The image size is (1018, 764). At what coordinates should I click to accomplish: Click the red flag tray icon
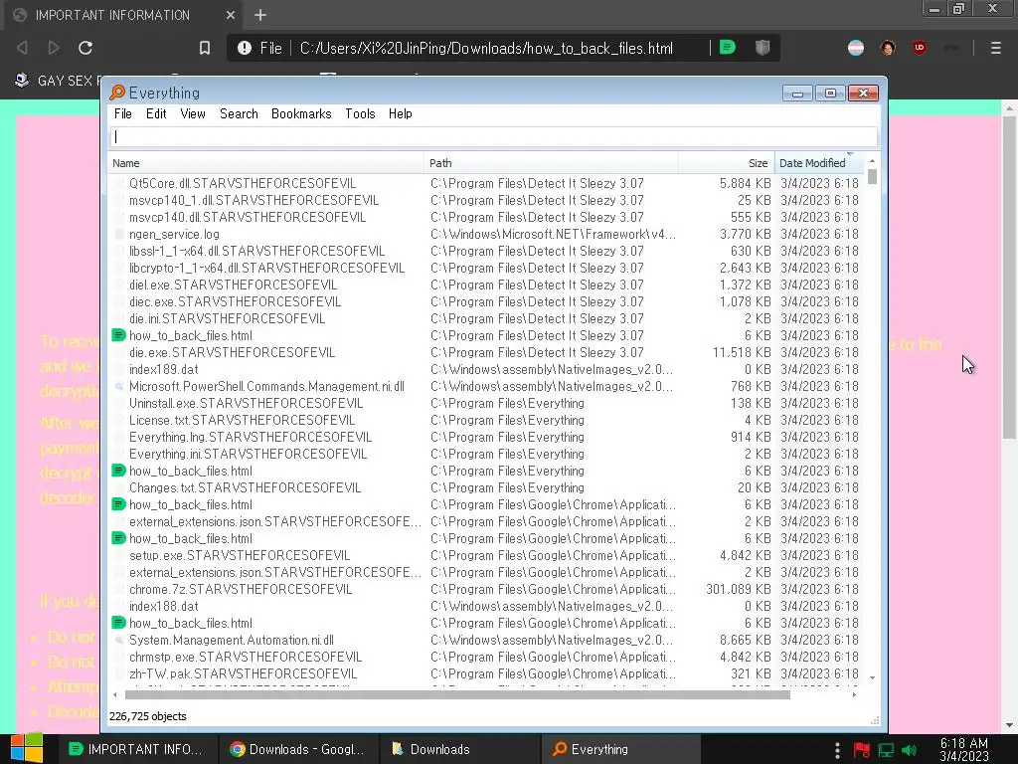click(x=862, y=750)
